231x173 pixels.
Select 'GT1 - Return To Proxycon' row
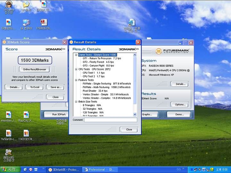point(102,58)
